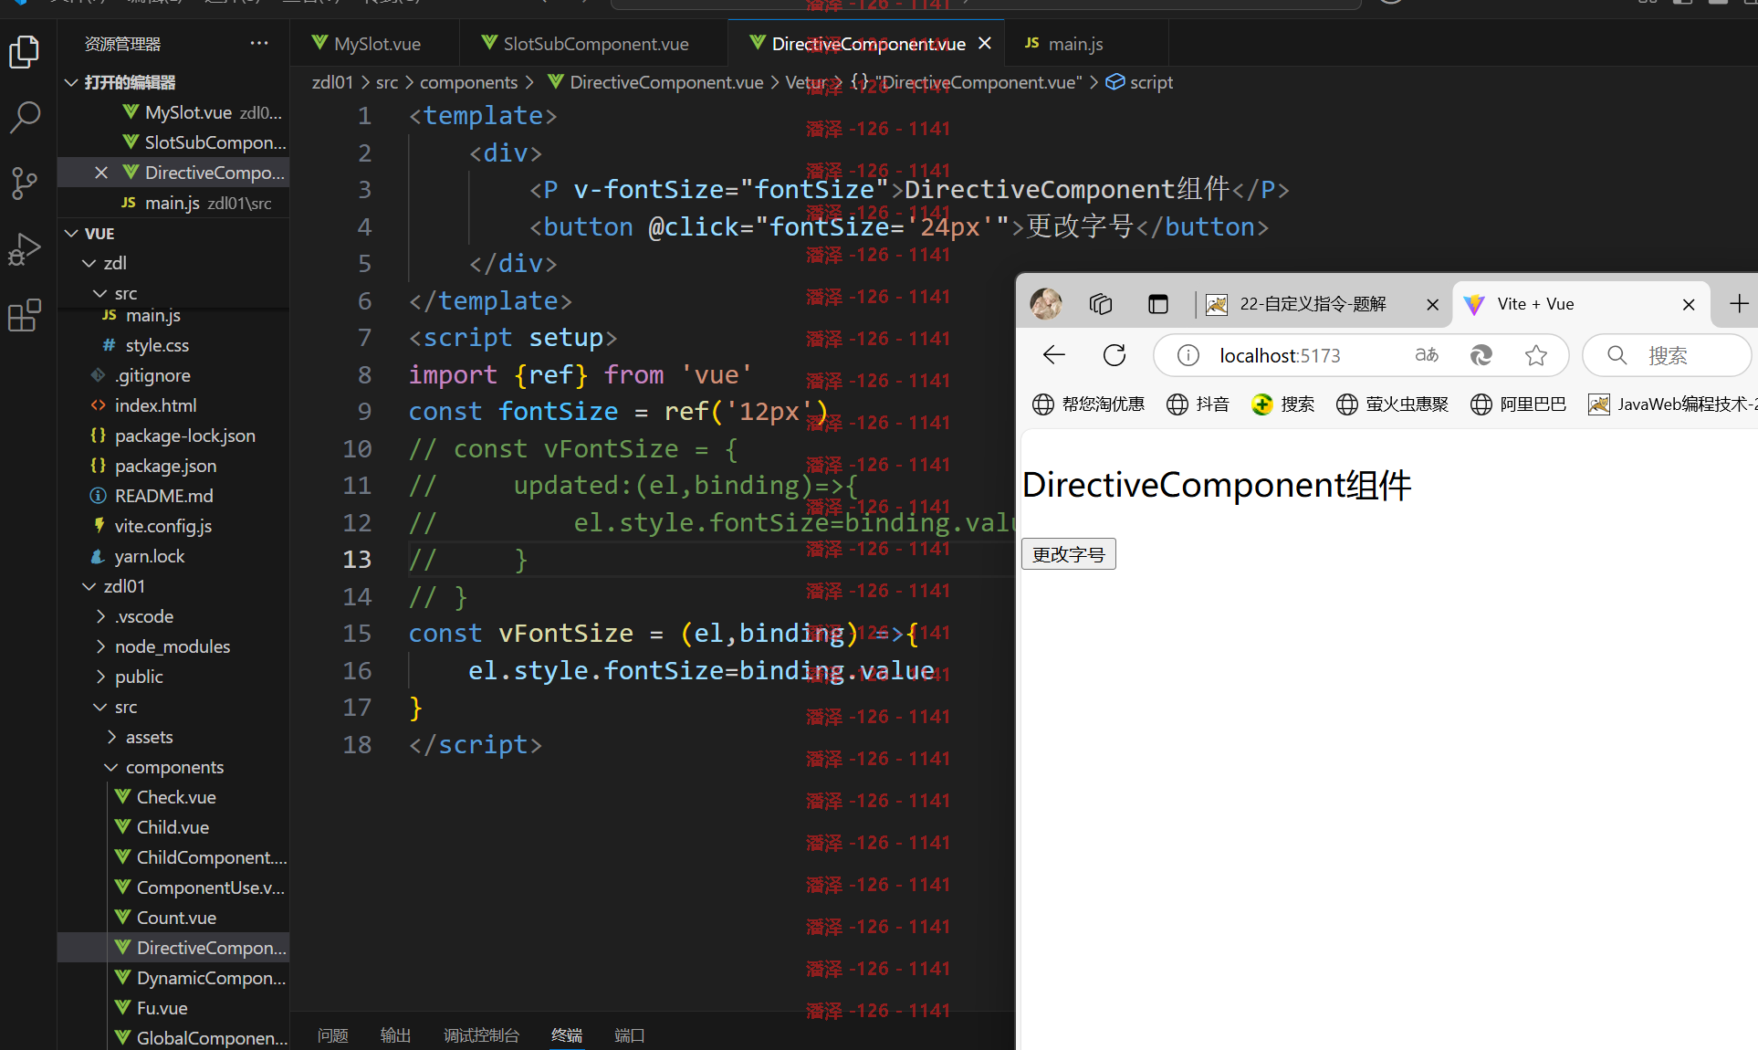
Task: Expand the .vscode folder
Action: click(x=173, y=616)
